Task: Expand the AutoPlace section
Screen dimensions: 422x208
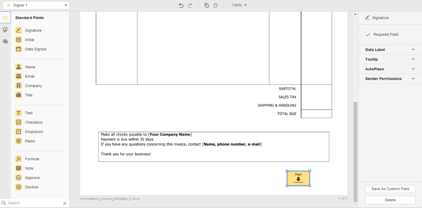Action: pos(389,69)
